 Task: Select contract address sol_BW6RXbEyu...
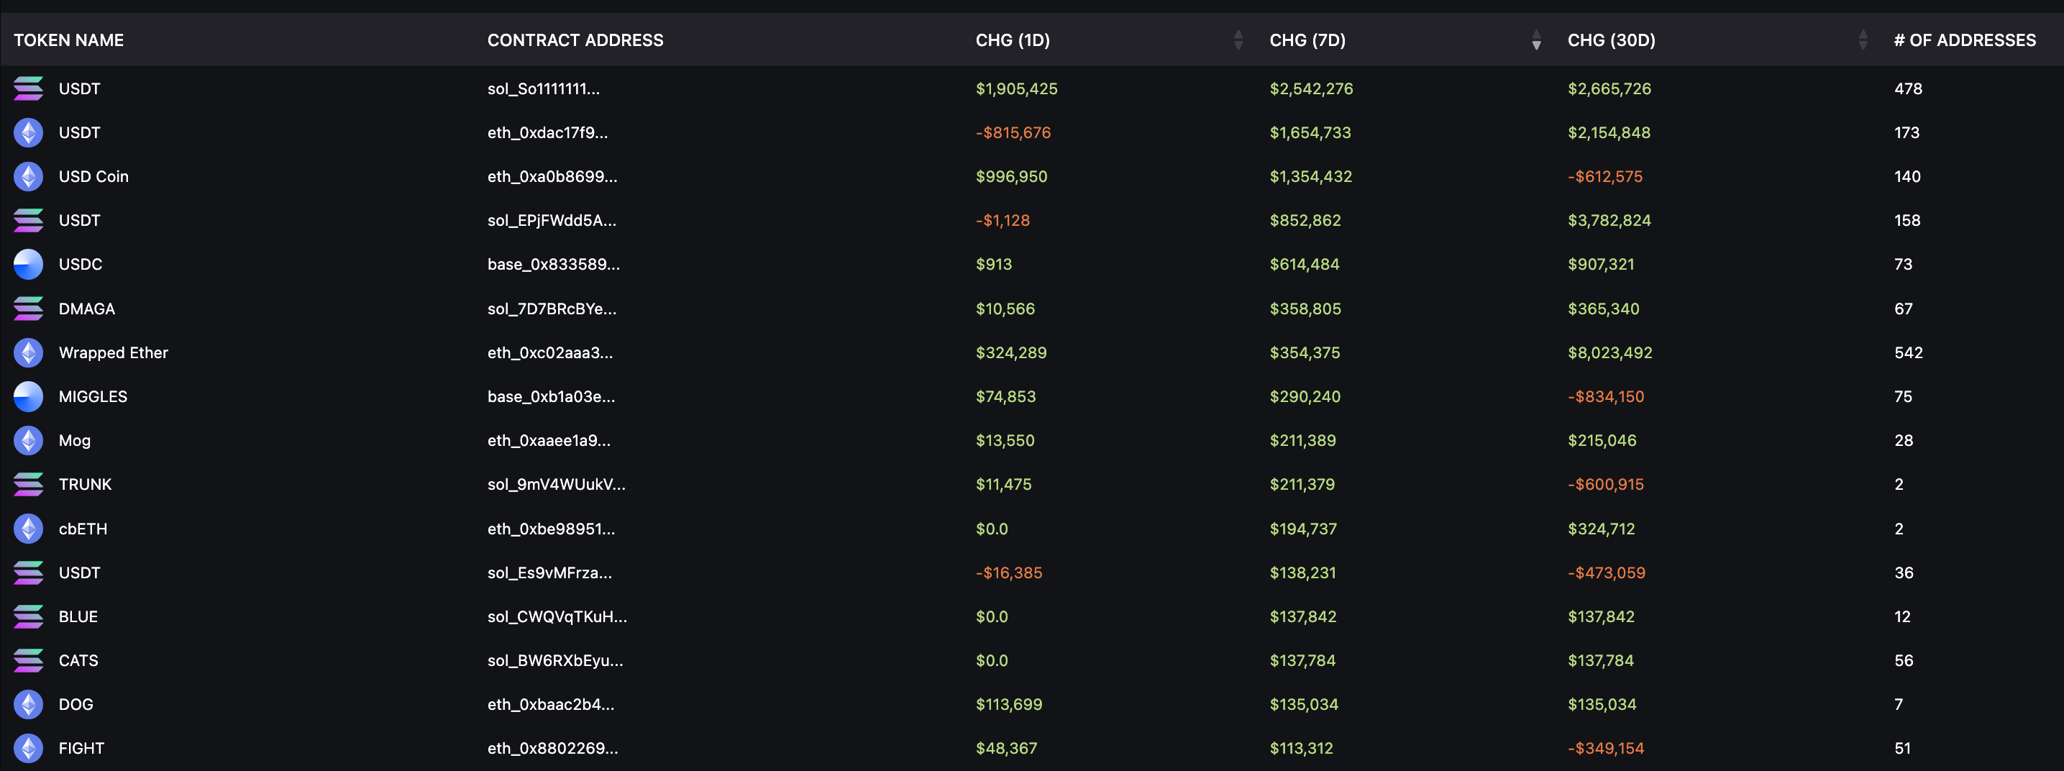click(554, 661)
